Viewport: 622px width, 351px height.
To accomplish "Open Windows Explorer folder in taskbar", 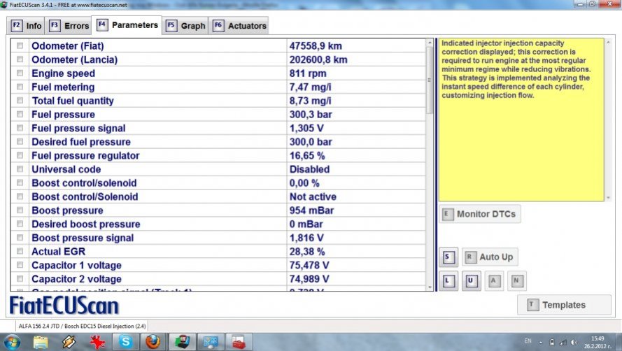I will point(41,342).
